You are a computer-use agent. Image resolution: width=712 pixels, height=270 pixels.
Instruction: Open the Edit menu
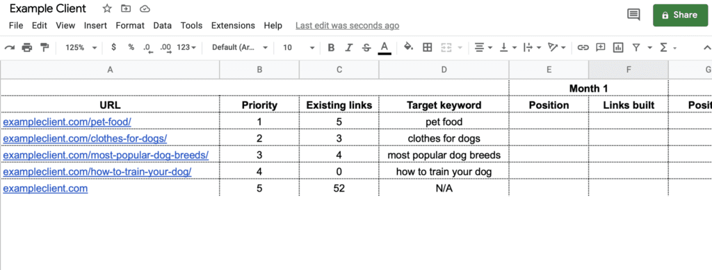point(40,26)
